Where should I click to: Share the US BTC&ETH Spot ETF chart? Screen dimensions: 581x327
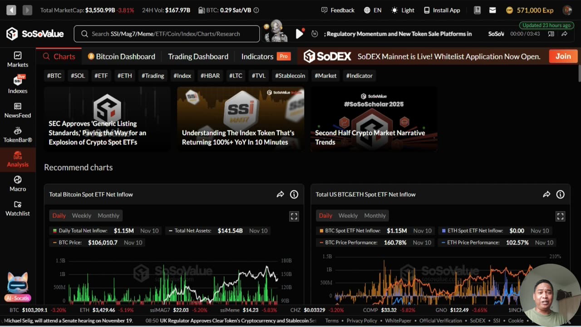point(547,194)
